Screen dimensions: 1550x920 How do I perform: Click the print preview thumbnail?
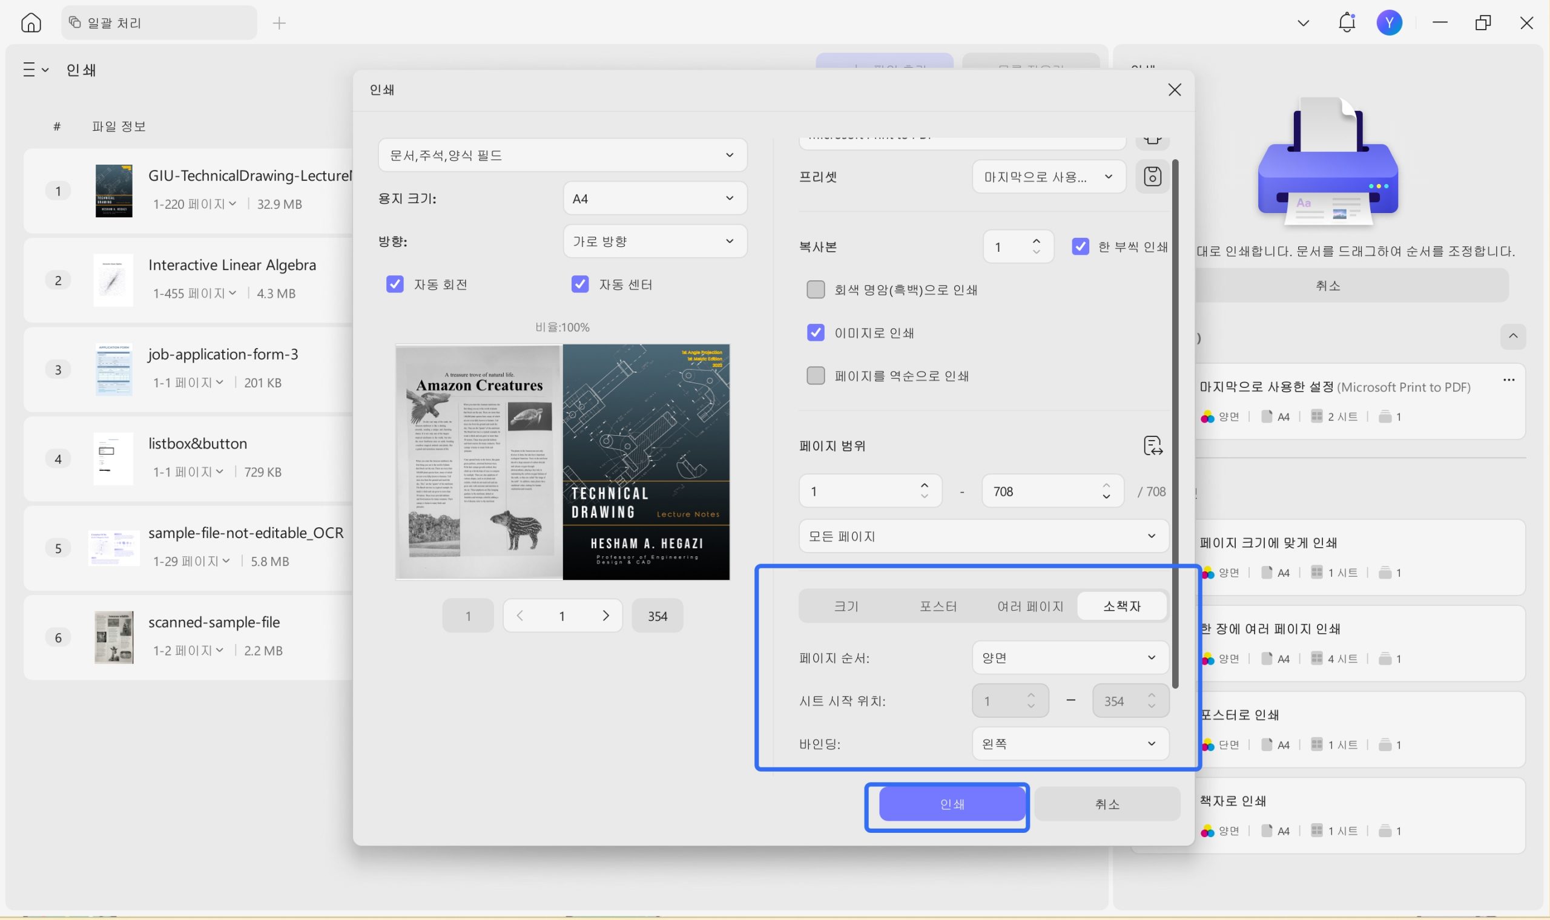tap(562, 462)
